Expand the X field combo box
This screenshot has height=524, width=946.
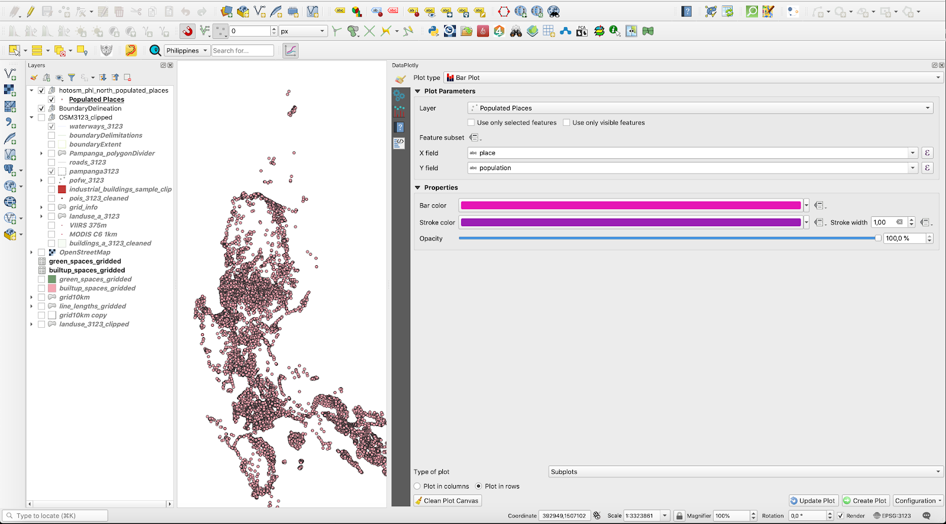tap(912, 153)
